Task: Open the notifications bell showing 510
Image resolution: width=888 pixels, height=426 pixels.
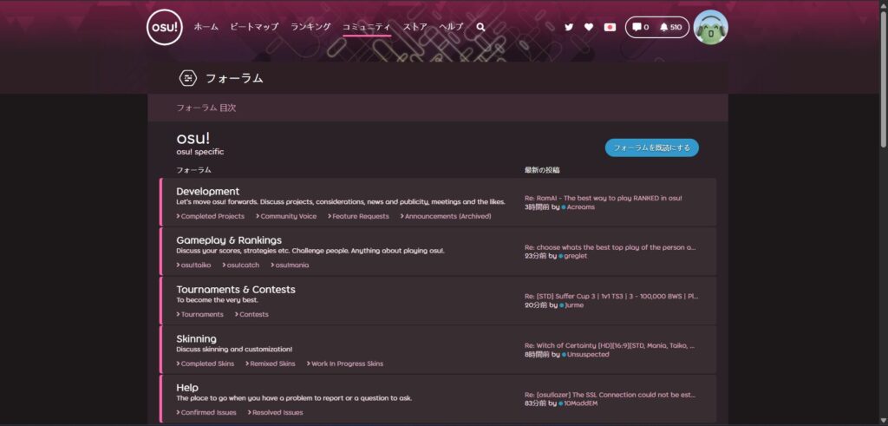Action: 670,27
